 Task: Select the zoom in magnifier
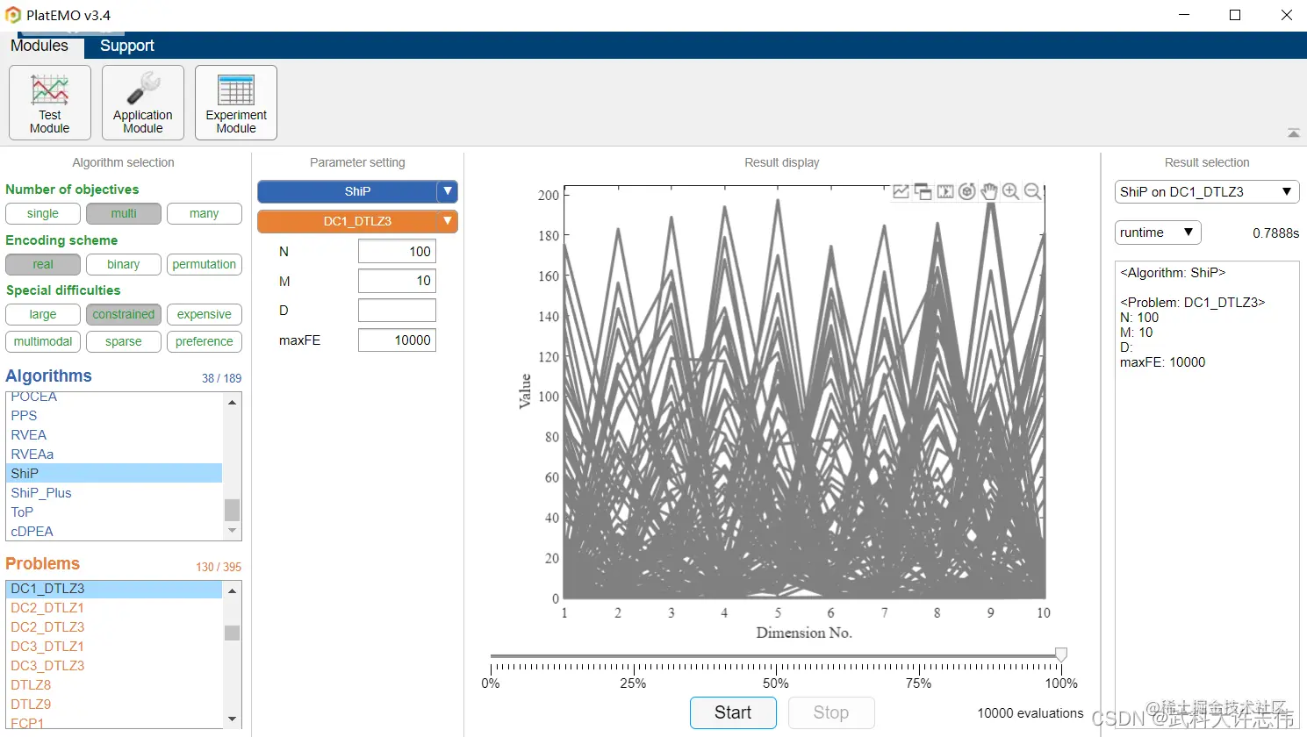coord(1011,191)
